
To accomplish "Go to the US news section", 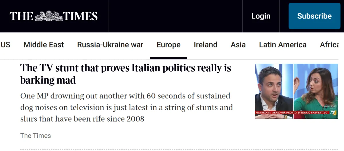I will [x=5, y=45].
